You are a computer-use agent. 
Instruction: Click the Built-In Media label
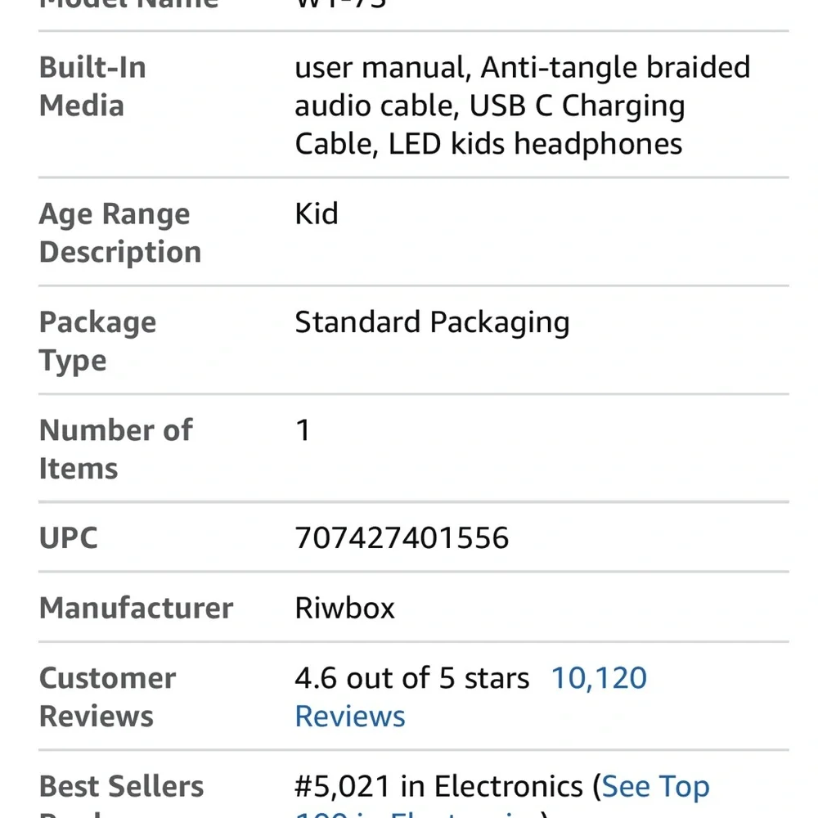[x=92, y=86]
